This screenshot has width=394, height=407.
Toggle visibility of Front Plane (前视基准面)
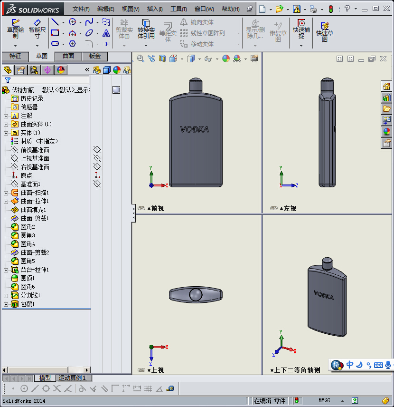[x=97, y=150]
